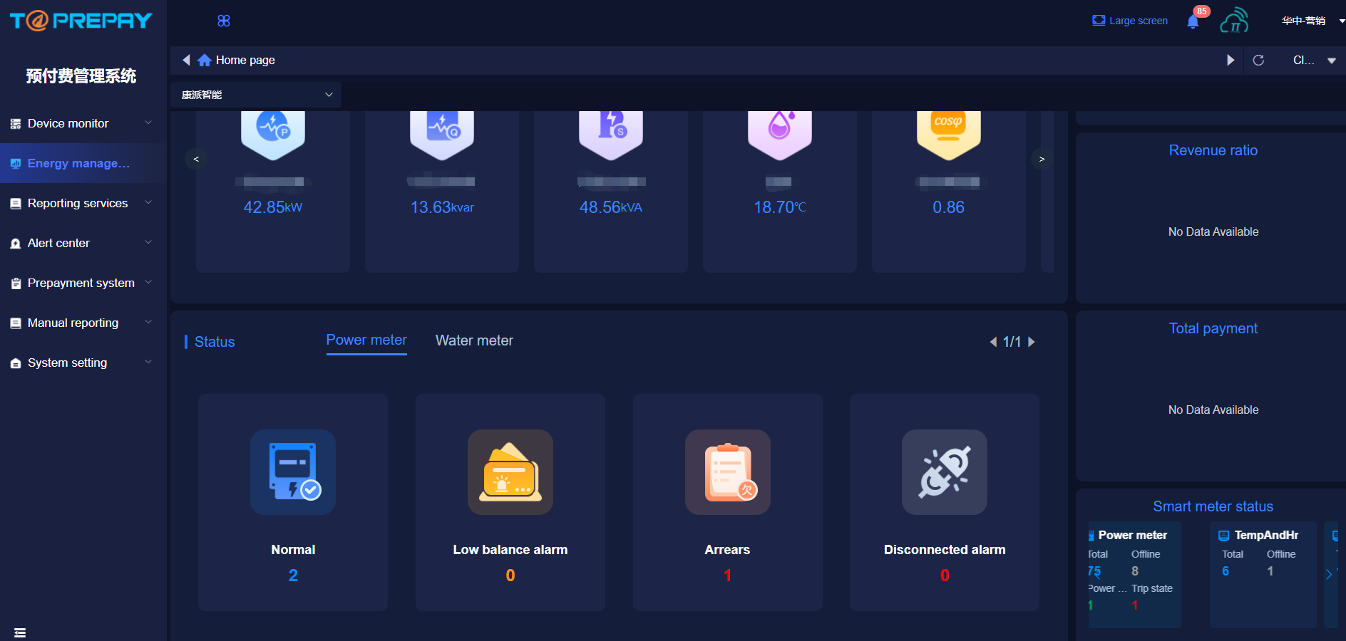Image resolution: width=1346 pixels, height=641 pixels.
Task: Open the 康派智能 organization dropdown
Action: (x=256, y=95)
